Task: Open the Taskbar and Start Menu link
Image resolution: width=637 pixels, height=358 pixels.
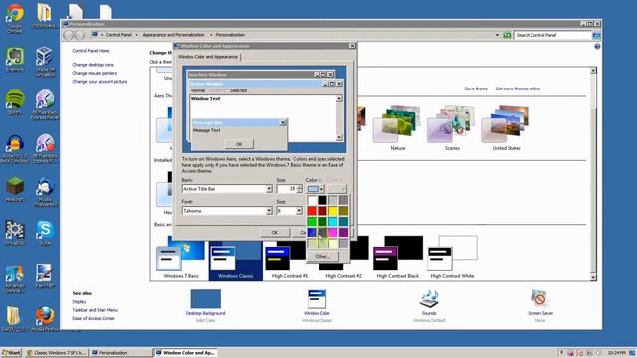Action: tap(96, 310)
